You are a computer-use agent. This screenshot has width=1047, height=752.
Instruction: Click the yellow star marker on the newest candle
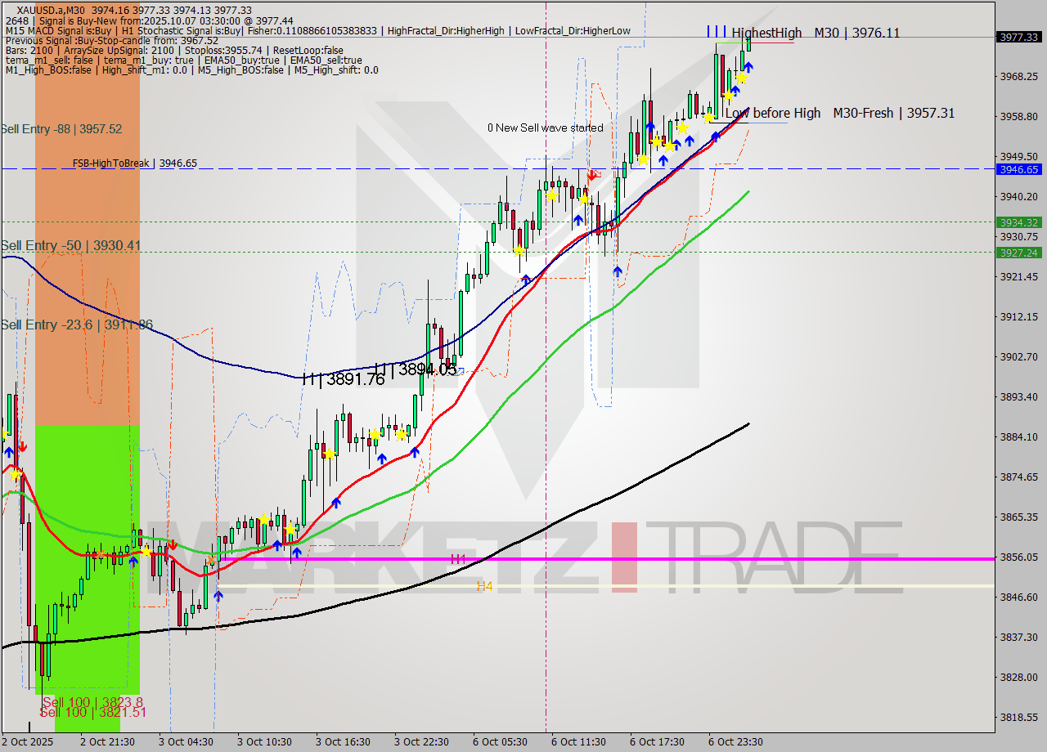pyautogui.click(x=742, y=78)
